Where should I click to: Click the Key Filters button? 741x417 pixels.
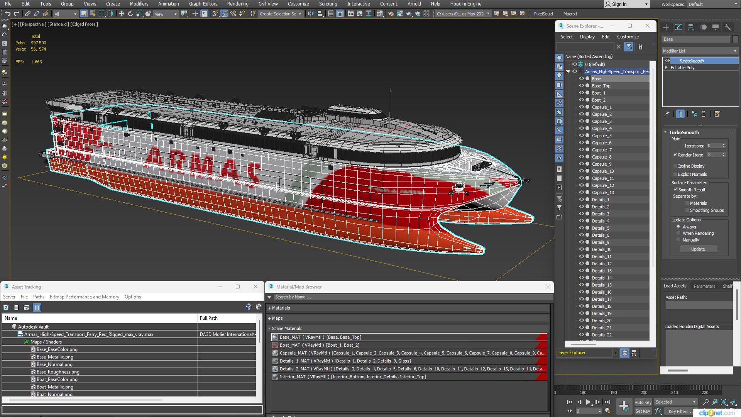click(680, 411)
